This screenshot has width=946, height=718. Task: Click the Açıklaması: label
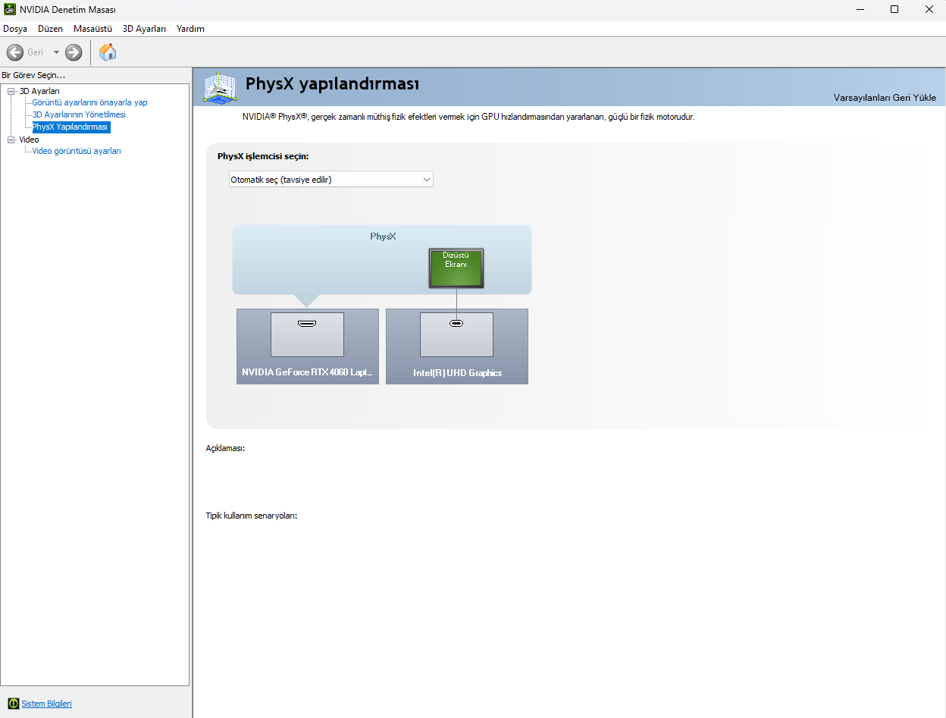coord(225,448)
